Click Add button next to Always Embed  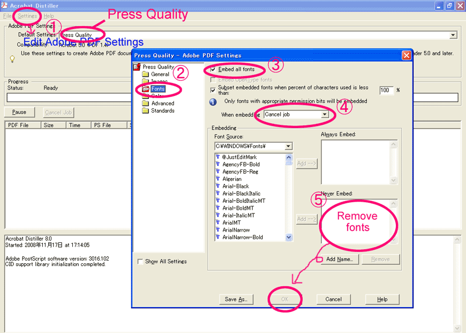point(306,164)
